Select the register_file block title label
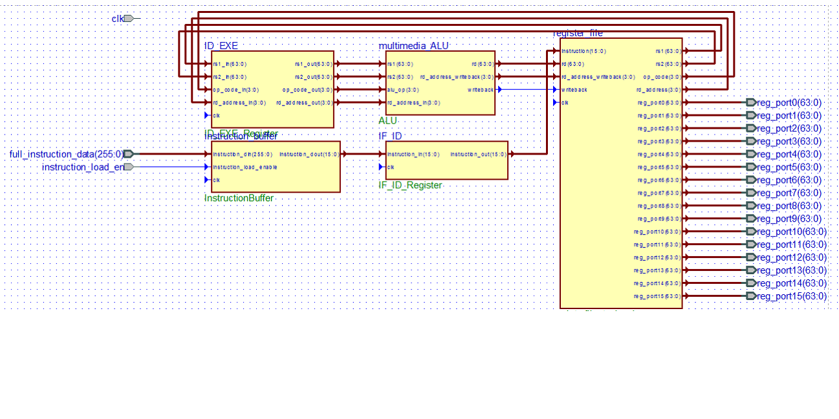839x419 pixels. (578, 33)
